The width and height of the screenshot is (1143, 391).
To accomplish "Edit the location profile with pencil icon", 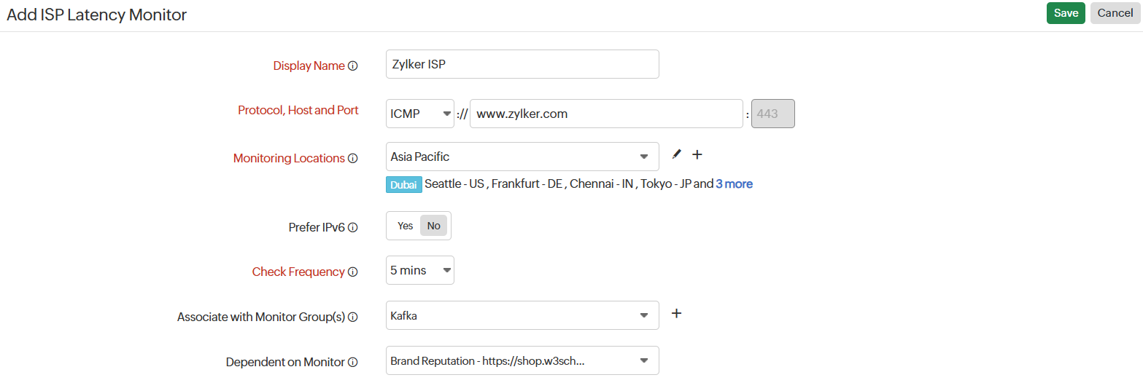I will [676, 154].
